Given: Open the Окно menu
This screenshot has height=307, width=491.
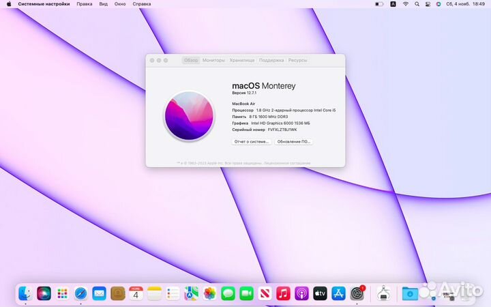Looking at the screenshot, I should [x=120, y=4].
